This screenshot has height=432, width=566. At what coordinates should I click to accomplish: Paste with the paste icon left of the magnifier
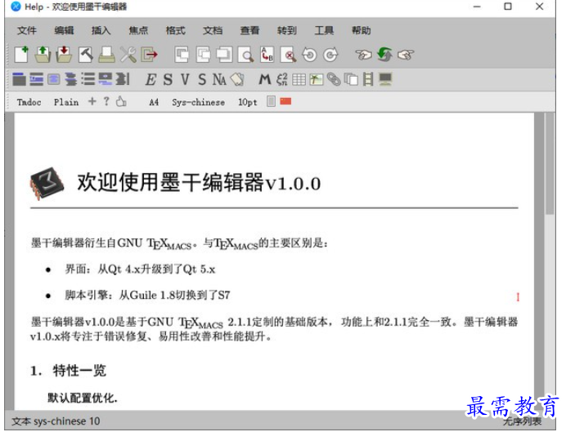225,55
